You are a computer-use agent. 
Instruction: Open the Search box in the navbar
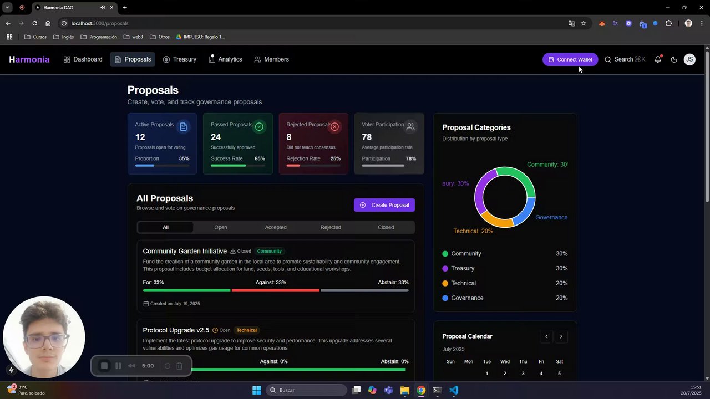pos(625,59)
